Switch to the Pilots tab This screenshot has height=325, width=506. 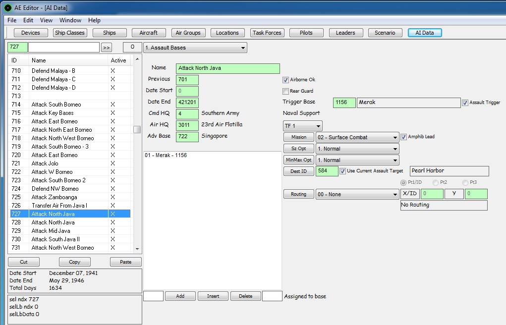click(x=306, y=33)
